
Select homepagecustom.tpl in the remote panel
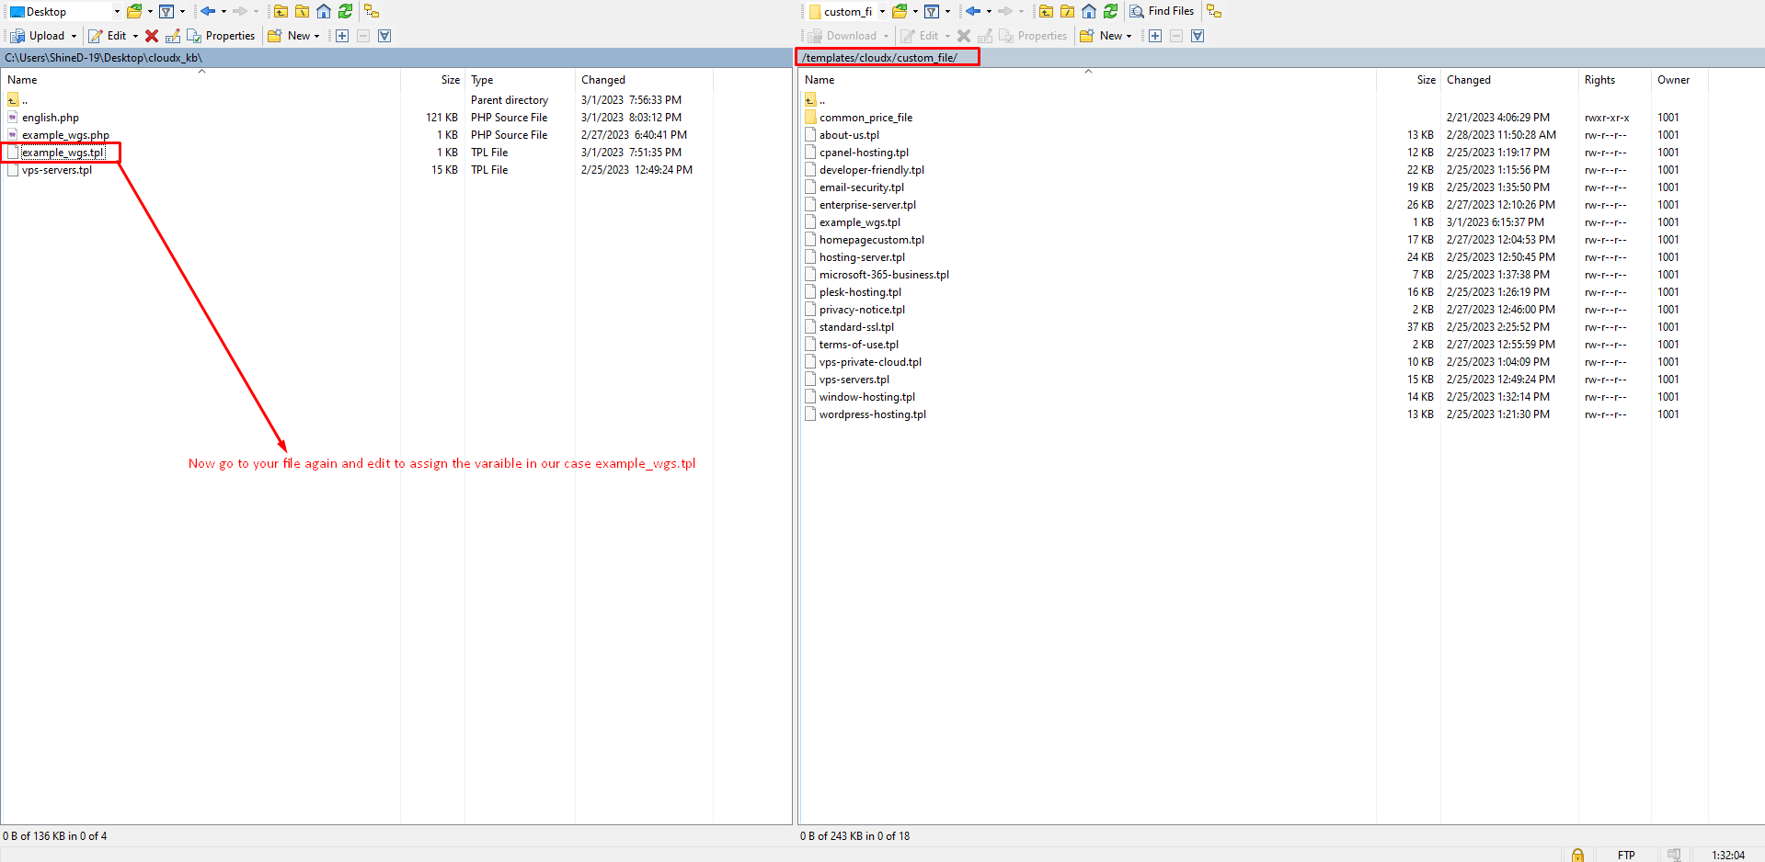(871, 240)
